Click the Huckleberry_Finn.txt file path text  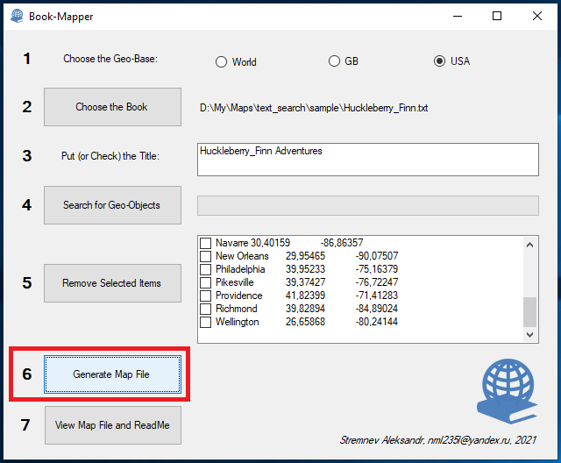click(x=314, y=108)
